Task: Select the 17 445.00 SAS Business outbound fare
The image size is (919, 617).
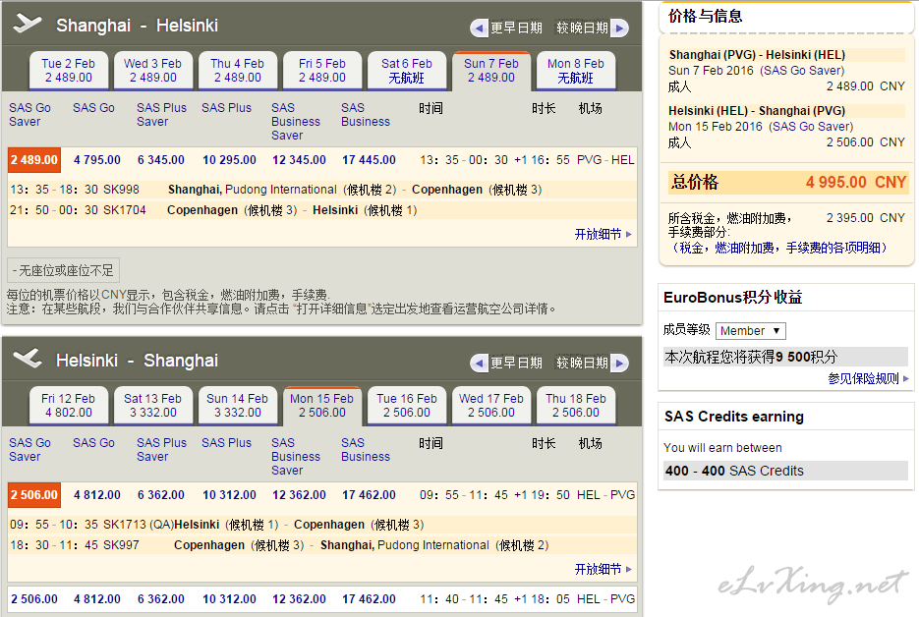Action: [369, 160]
